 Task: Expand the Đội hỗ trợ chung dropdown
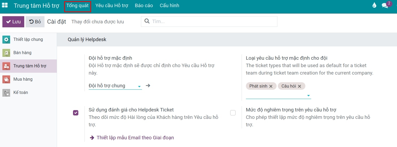point(139,86)
